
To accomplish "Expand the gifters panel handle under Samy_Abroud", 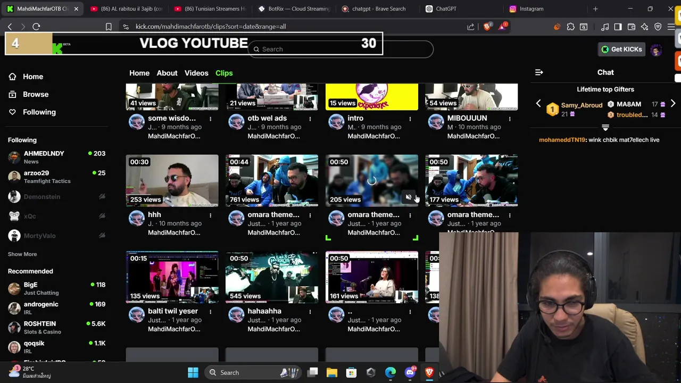I will [605, 128].
